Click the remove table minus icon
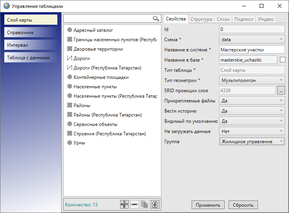 135,204
